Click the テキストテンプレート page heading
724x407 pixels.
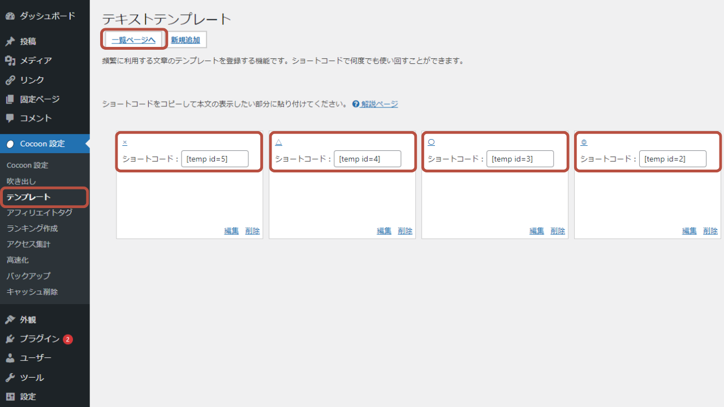tap(167, 19)
